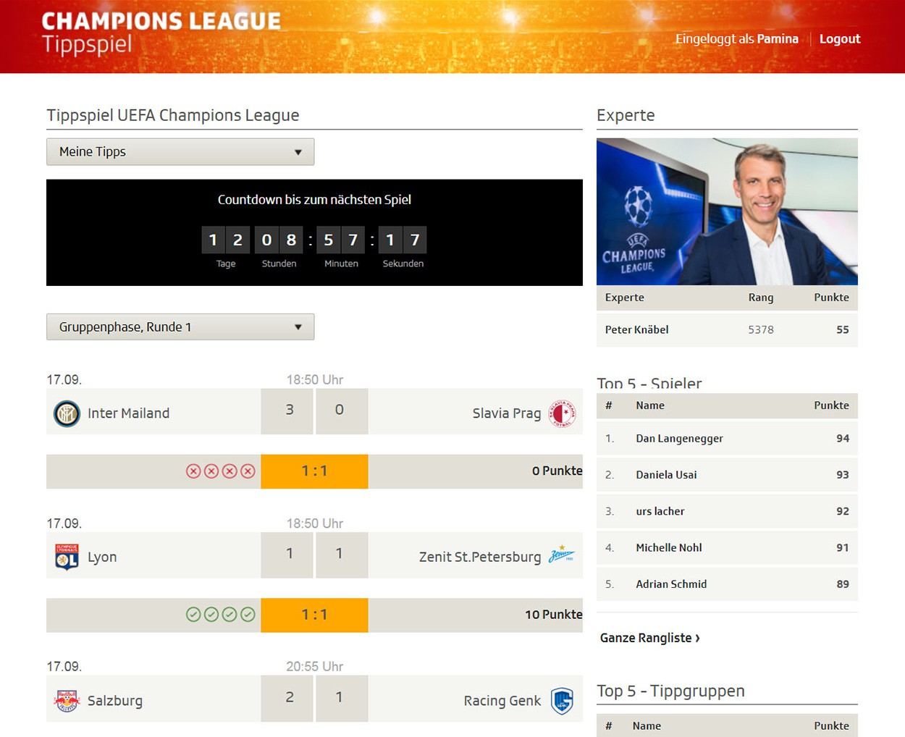The image size is (905, 737).
Task: Click expert rank value "5378"
Action: click(761, 329)
